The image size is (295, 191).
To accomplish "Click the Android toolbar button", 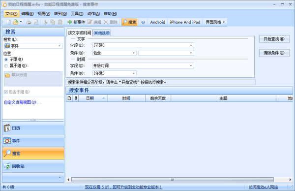I will click(158, 22).
